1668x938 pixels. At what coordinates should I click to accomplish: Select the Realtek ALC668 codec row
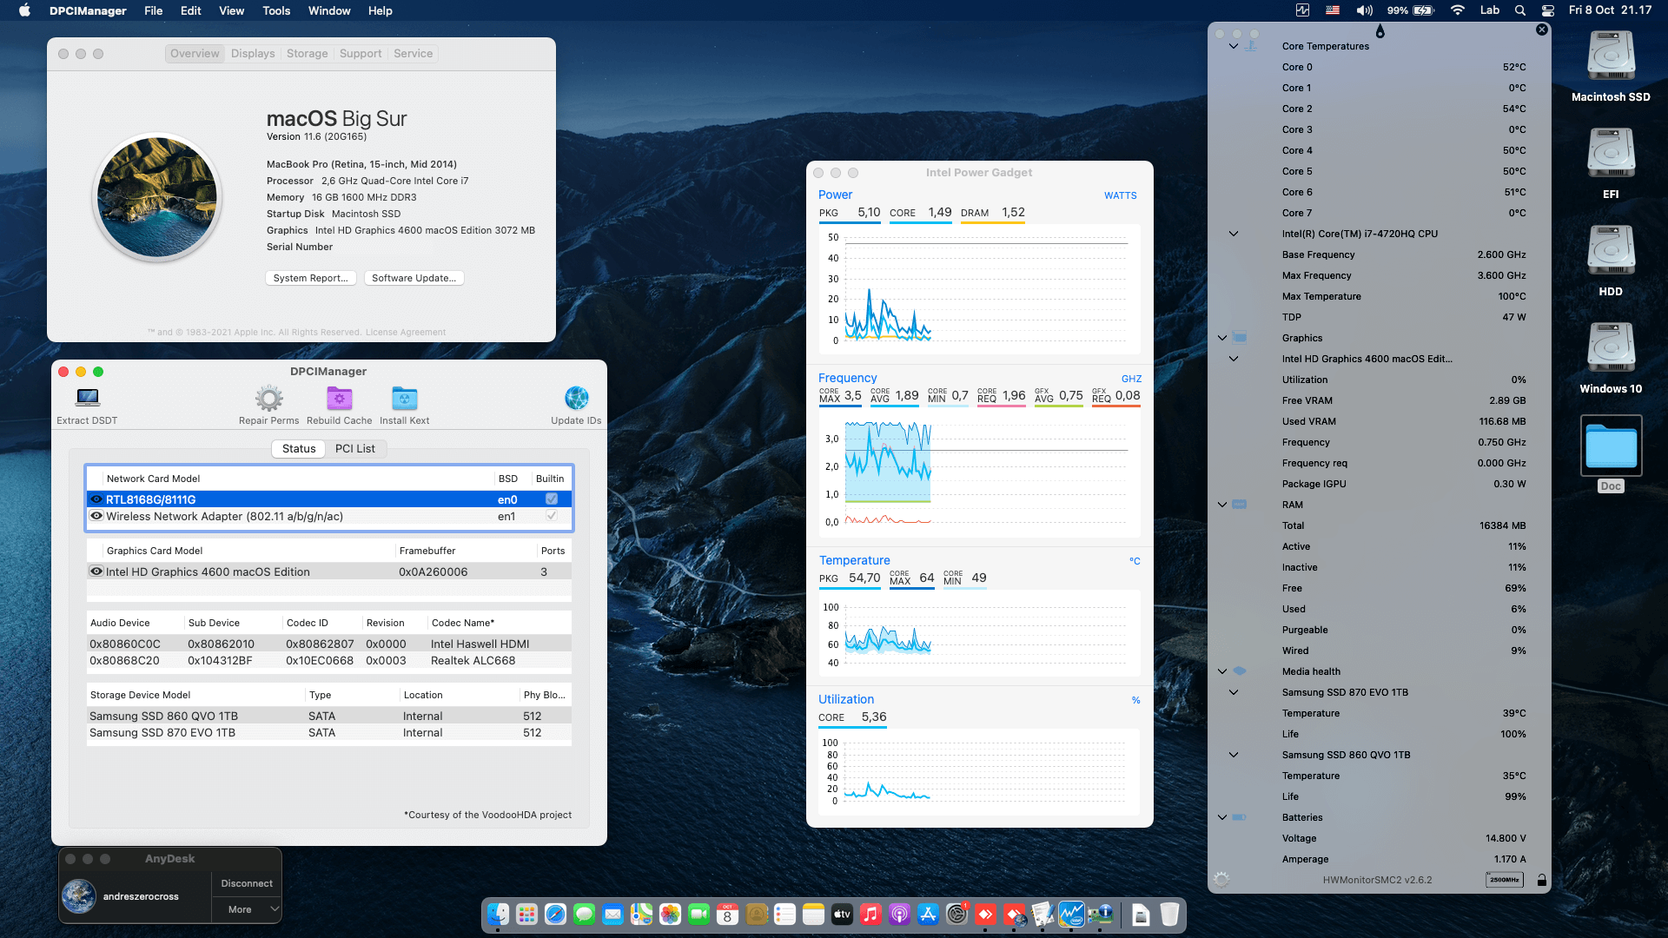[x=329, y=661]
